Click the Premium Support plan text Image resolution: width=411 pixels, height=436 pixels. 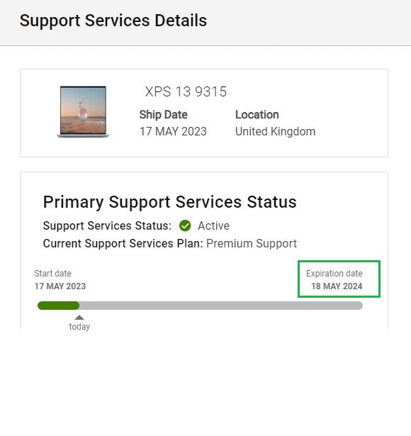point(252,244)
